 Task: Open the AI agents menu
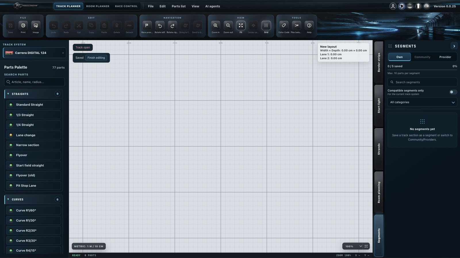tap(212, 6)
